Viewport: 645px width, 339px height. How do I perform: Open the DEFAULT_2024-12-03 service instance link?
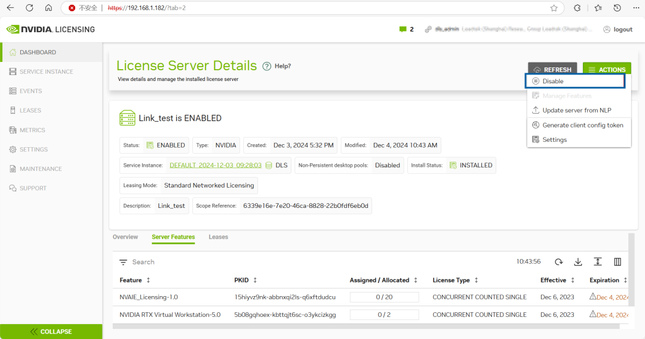216,165
